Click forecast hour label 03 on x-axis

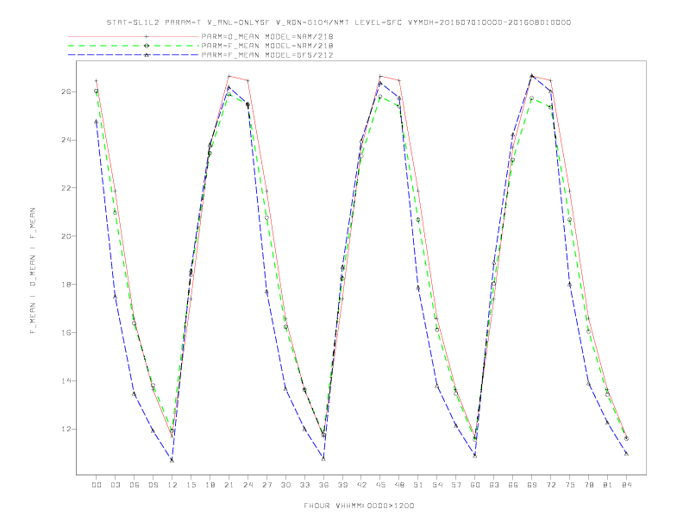115,485
